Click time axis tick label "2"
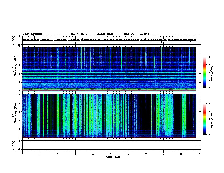This screenshot has height=173, width=224. tap(58, 154)
